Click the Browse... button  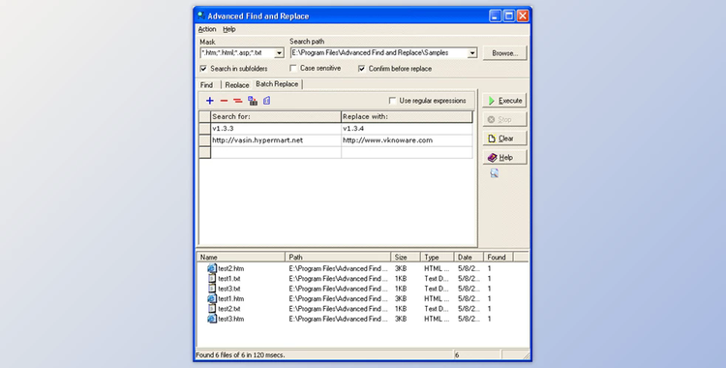tap(504, 53)
